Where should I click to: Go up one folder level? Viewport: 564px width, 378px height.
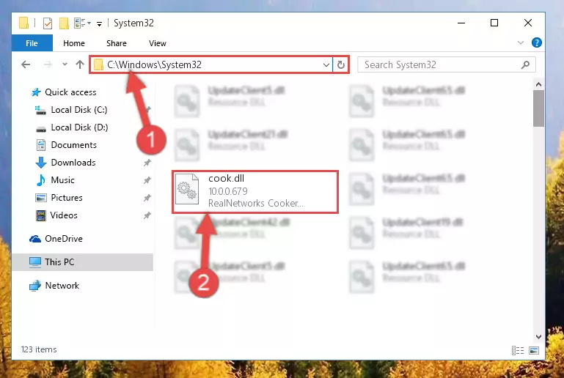(x=80, y=64)
